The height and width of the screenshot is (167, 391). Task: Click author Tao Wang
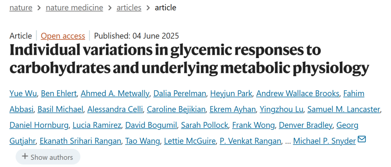[142, 141]
